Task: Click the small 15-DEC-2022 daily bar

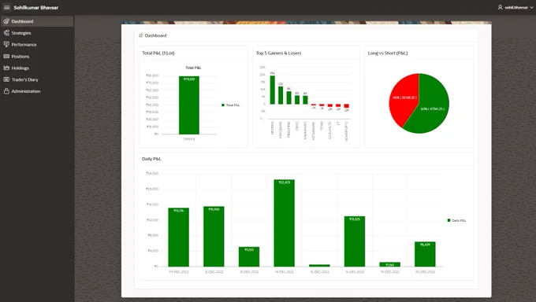Action: pos(319,266)
